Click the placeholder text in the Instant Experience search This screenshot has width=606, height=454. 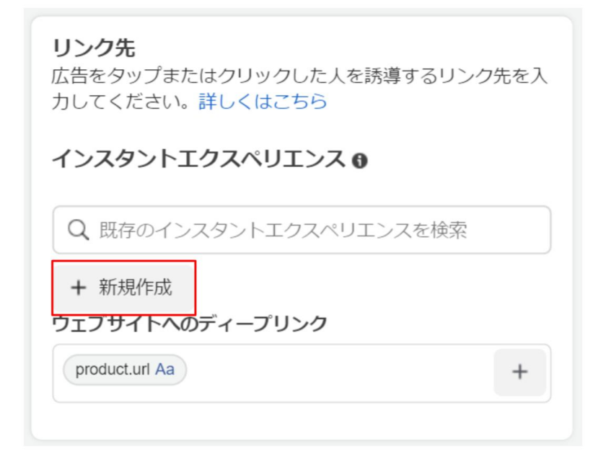[283, 230]
